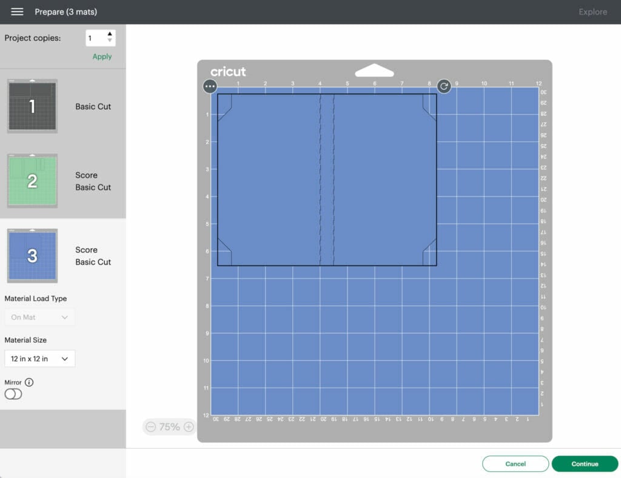Click the three-dot options icon on mat

pyautogui.click(x=210, y=87)
